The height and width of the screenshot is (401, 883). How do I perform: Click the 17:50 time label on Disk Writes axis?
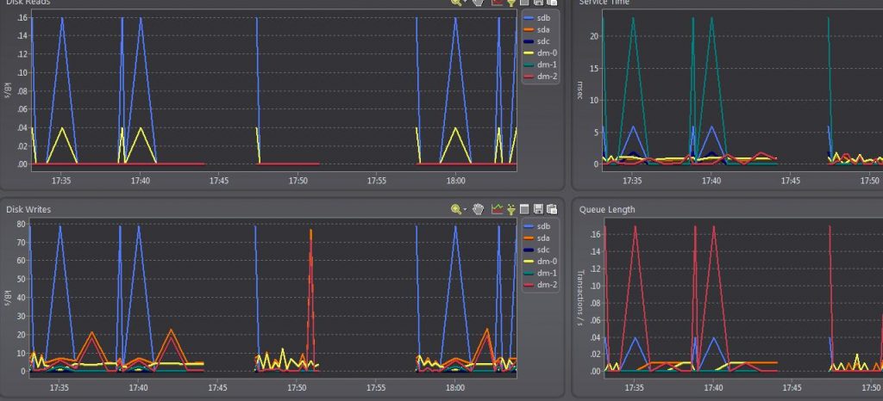[297, 387]
